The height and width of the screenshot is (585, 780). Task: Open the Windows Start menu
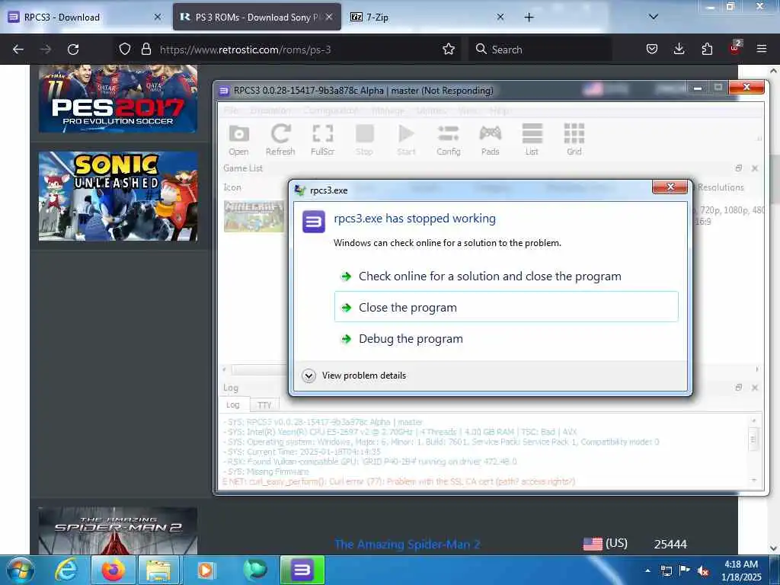tap(20, 571)
